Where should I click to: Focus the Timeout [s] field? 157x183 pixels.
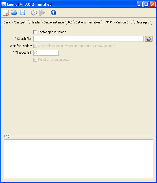coord(46,53)
